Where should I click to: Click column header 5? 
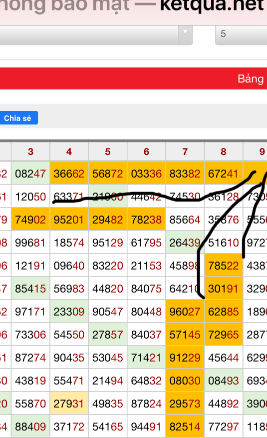(108, 151)
